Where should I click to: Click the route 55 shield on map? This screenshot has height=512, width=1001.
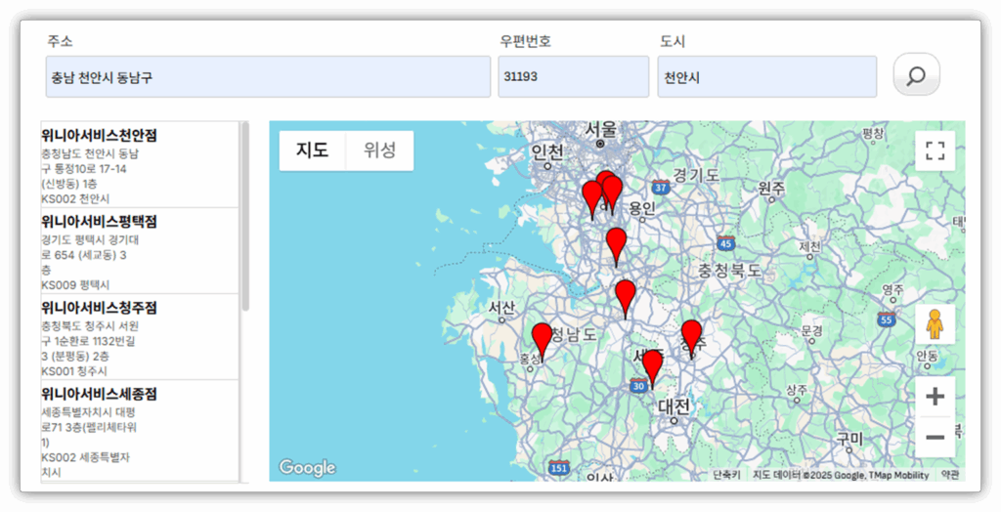pyautogui.click(x=886, y=320)
